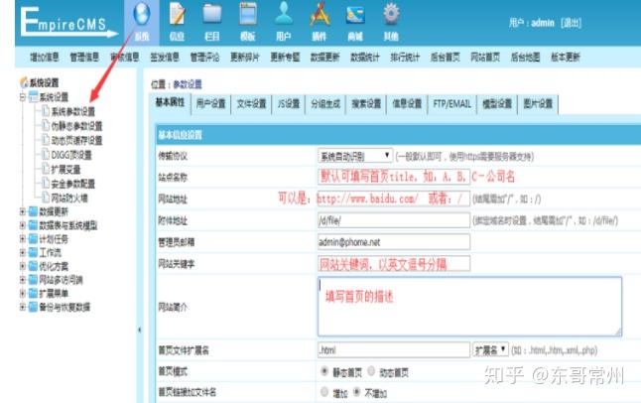The width and height of the screenshot is (641, 403).
Task: Open the 管理评论 menu link
Action: click(x=204, y=58)
